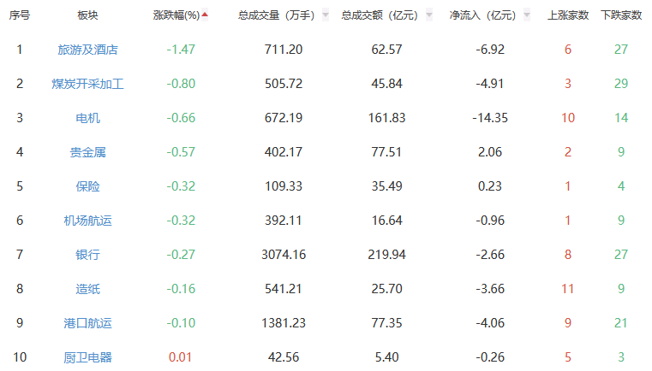Click the 板块 column header
The width and height of the screenshot is (652, 371).
[87, 15]
